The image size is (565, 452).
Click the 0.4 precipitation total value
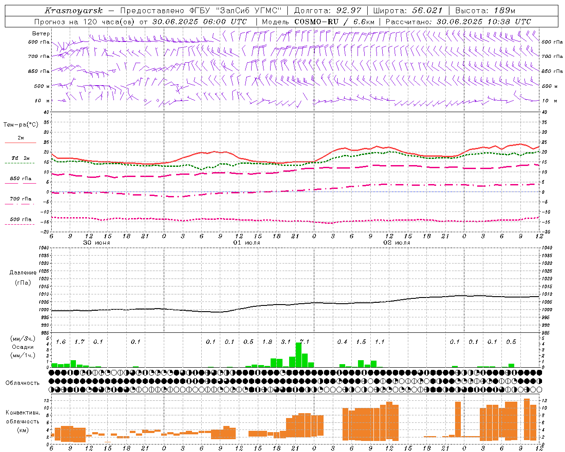point(342,342)
